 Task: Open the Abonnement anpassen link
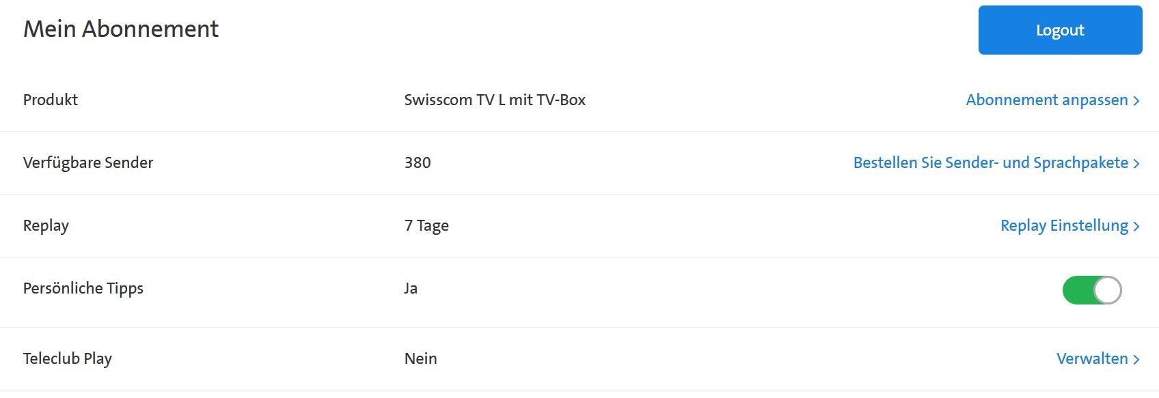tap(1046, 100)
